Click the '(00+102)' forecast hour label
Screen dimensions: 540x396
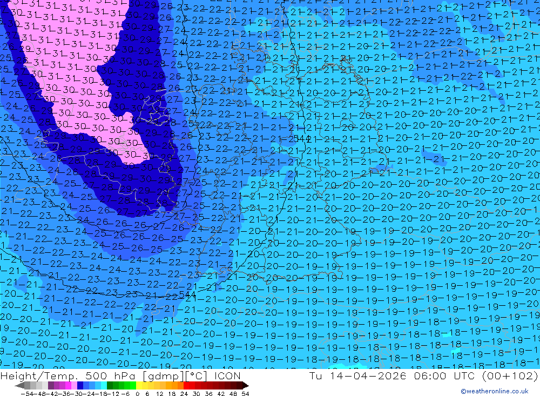click(510, 375)
